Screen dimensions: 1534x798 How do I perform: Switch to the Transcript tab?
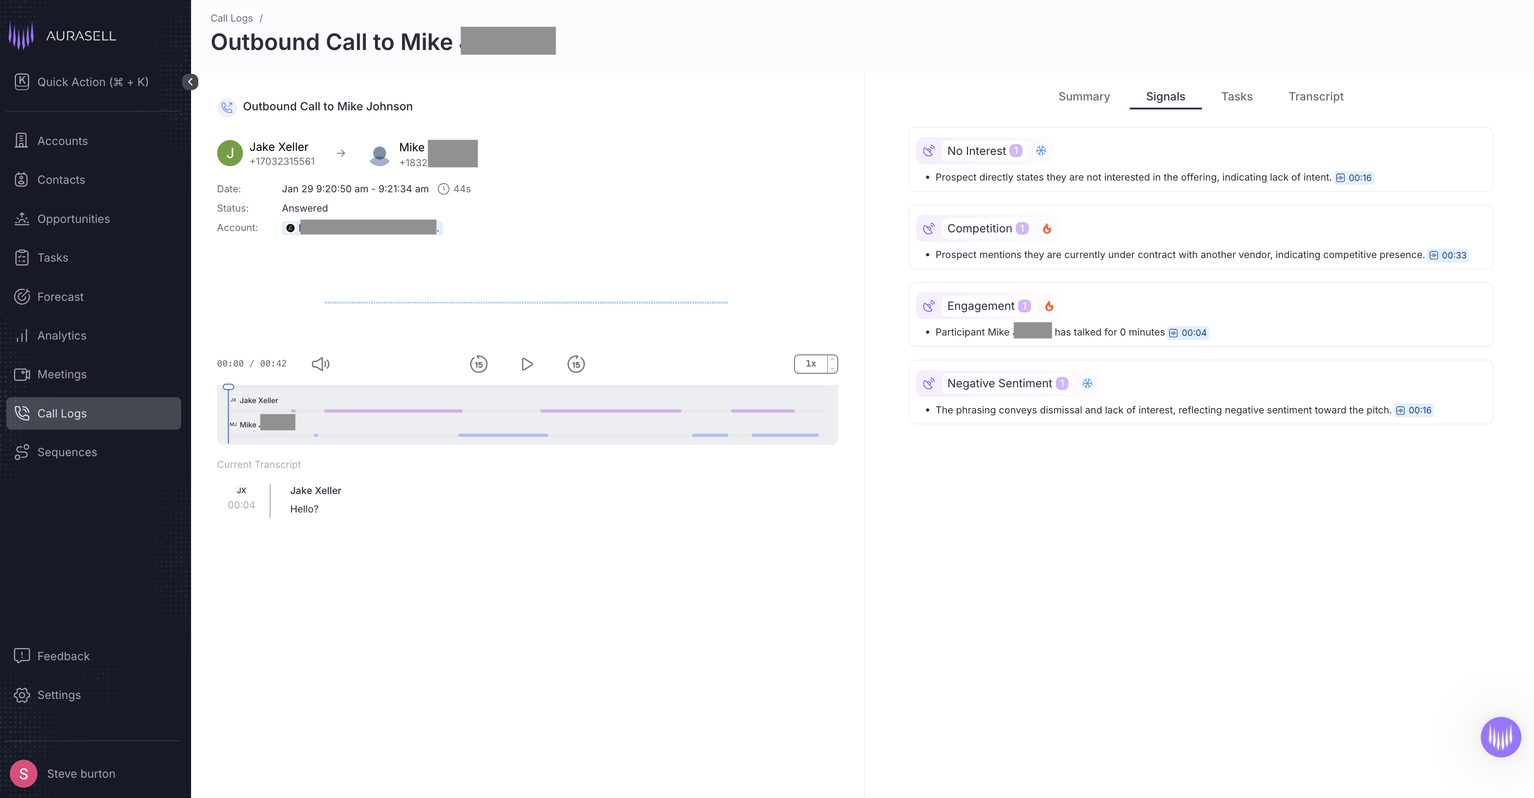pos(1315,96)
